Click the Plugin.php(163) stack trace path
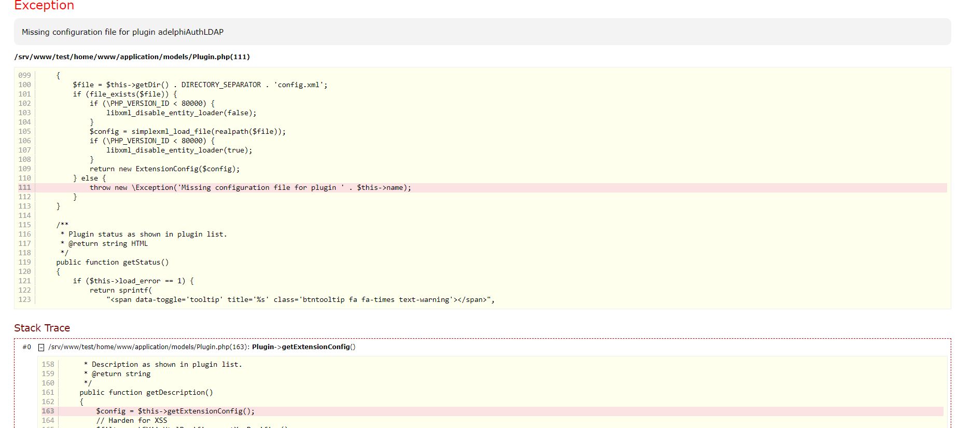The image size is (958, 428). pyautogui.click(x=149, y=347)
